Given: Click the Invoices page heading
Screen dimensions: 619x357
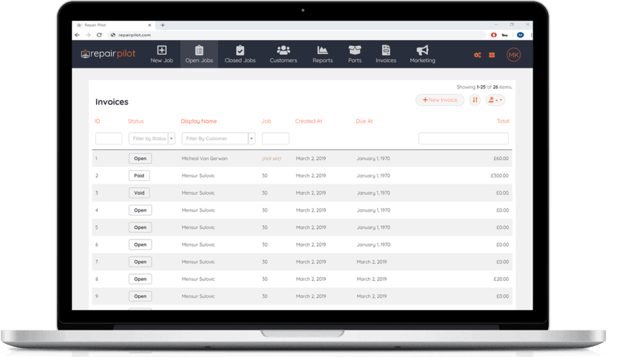Looking at the screenshot, I should (112, 102).
